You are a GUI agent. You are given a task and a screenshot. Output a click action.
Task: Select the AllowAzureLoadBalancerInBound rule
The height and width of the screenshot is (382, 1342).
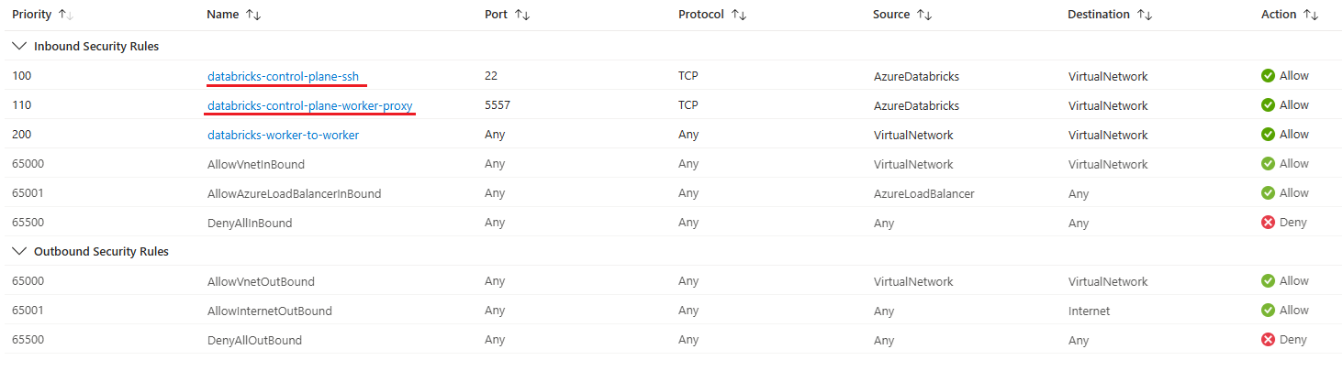tap(294, 193)
